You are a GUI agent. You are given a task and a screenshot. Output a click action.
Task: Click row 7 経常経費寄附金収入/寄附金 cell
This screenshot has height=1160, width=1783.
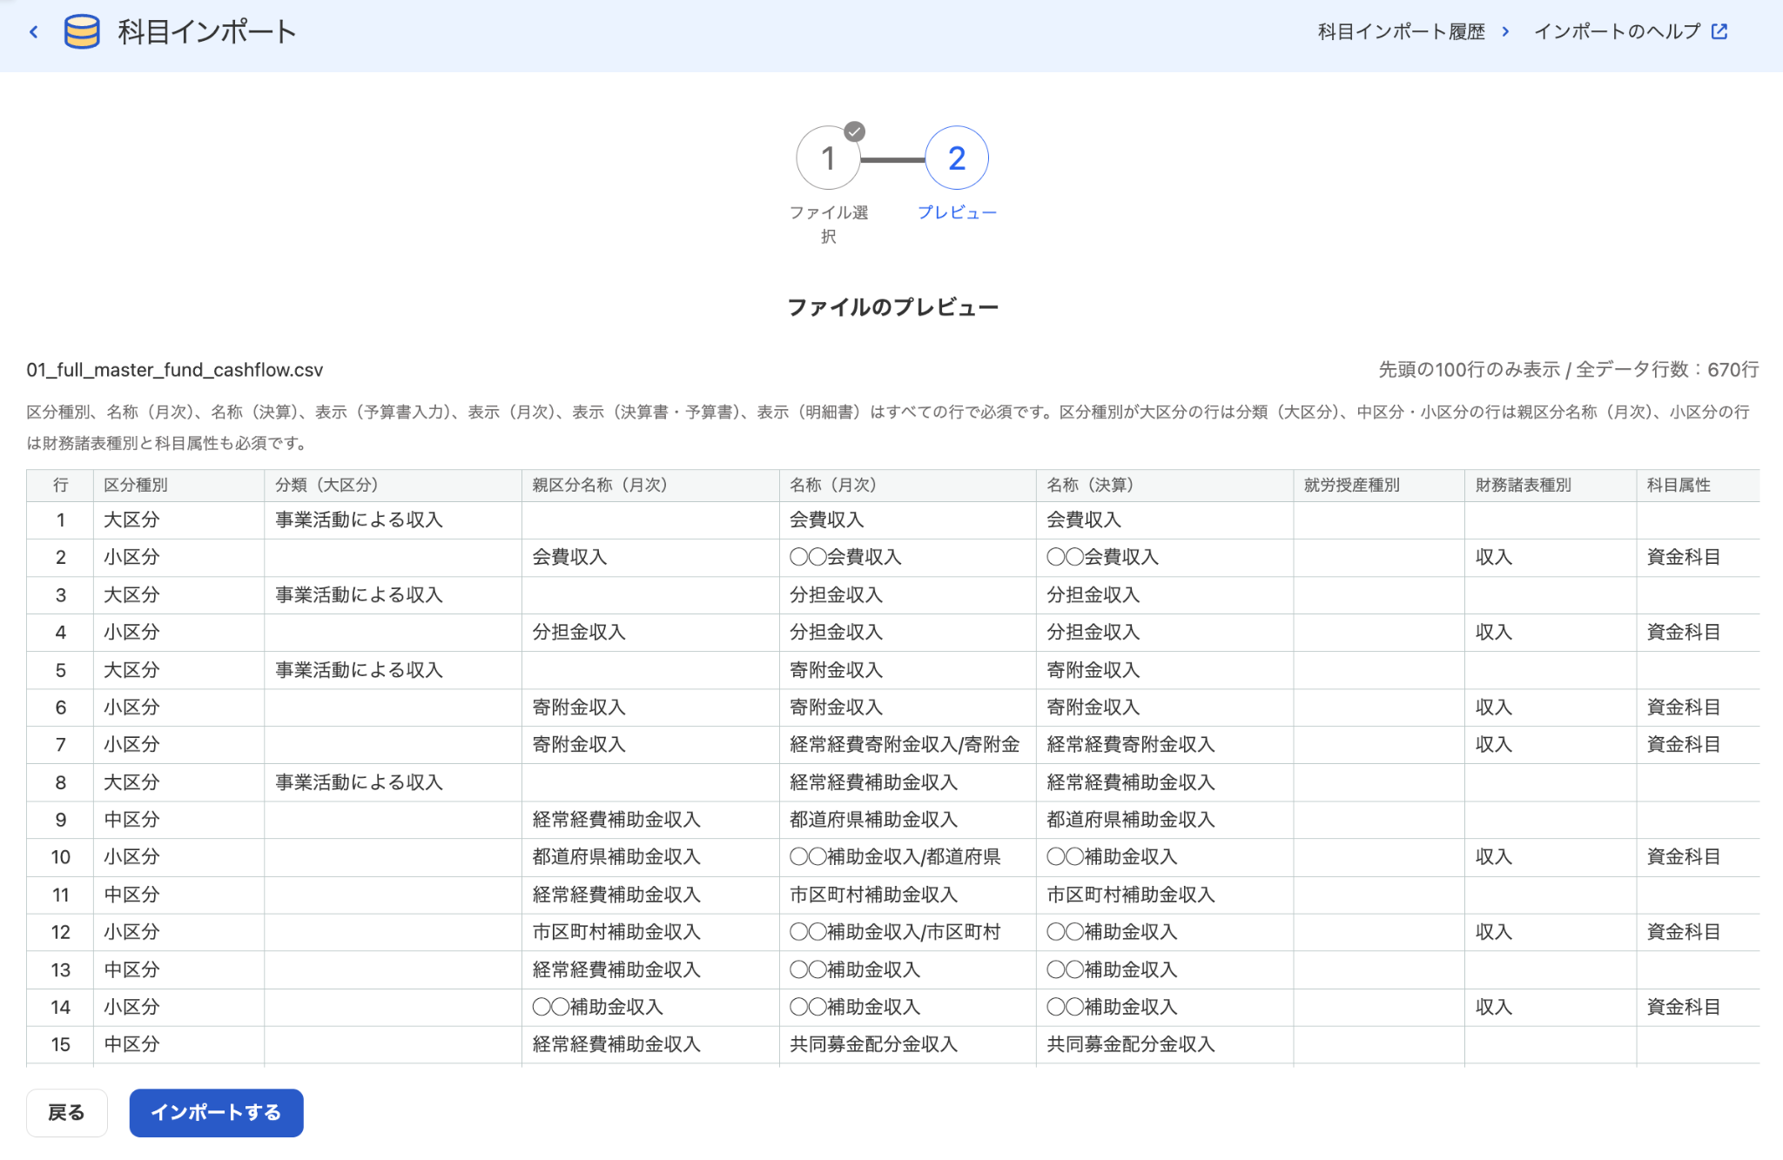click(x=907, y=745)
